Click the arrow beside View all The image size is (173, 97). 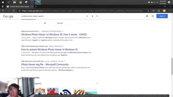tap(45, 23)
